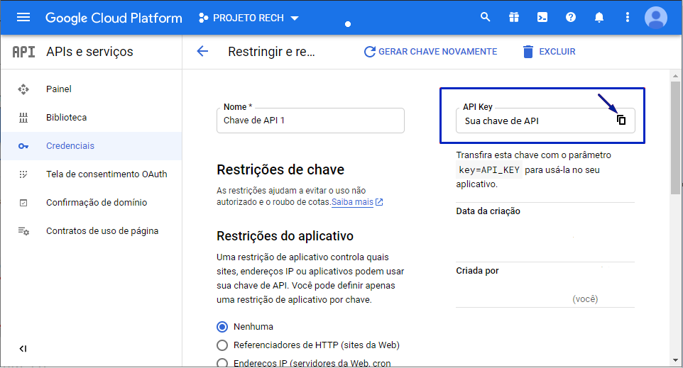Open the PROJETO RECH project selector

pyautogui.click(x=248, y=18)
